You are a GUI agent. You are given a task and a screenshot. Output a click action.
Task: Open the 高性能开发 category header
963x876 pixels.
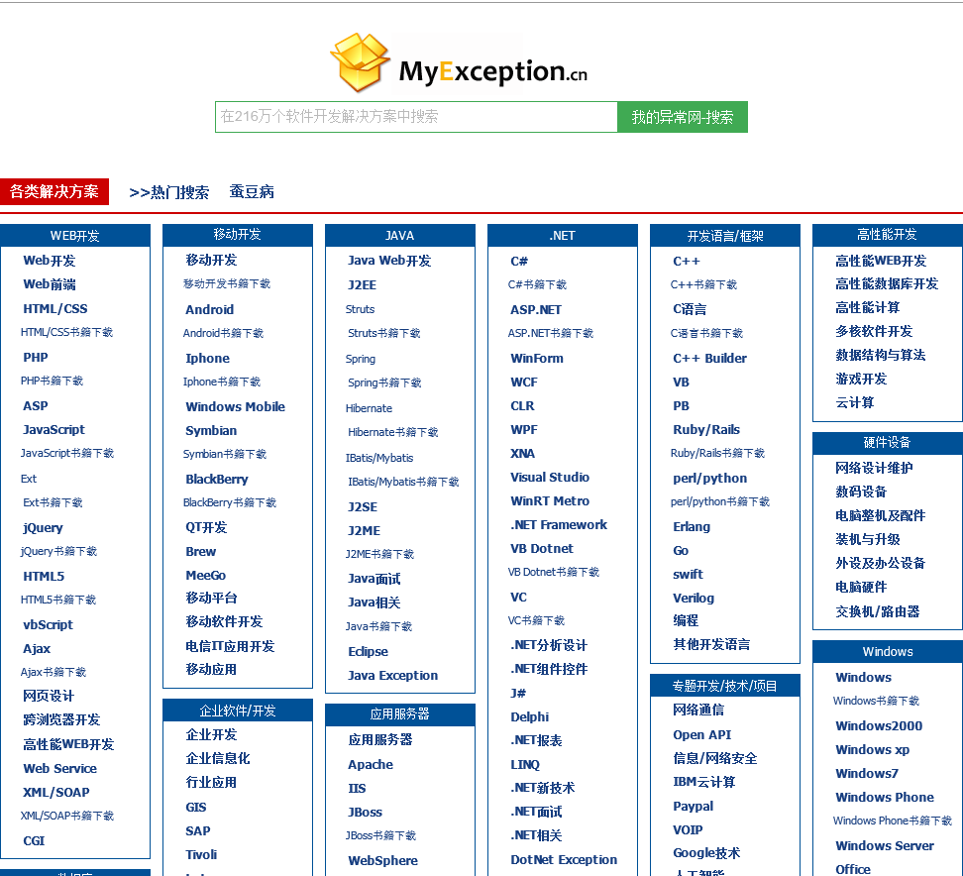pos(887,235)
